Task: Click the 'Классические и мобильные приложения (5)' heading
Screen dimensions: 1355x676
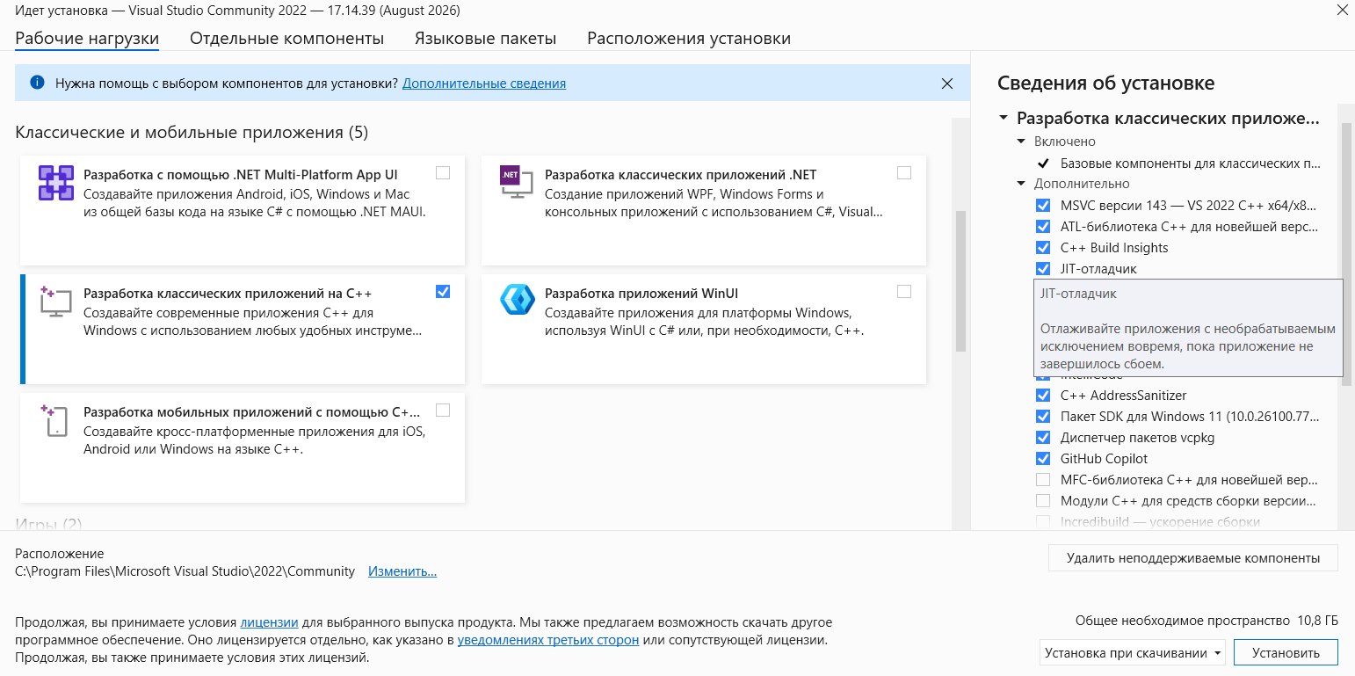Action: point(192,133)
